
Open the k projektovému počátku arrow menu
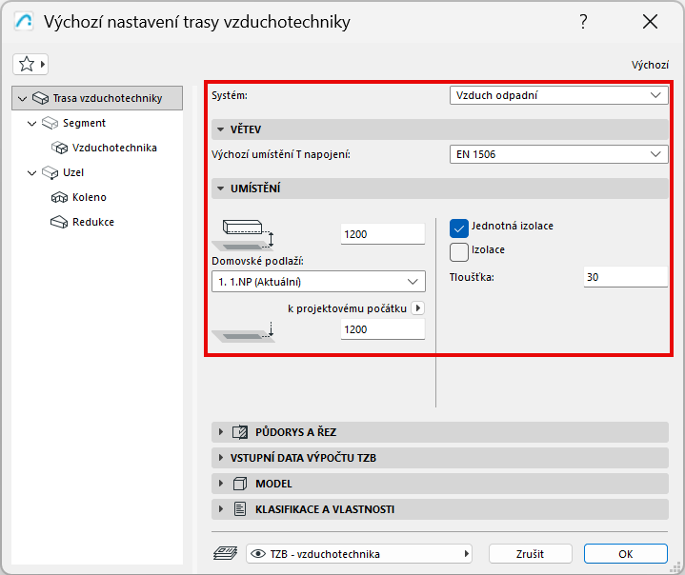pyautogui.click(x=417, y=308)
